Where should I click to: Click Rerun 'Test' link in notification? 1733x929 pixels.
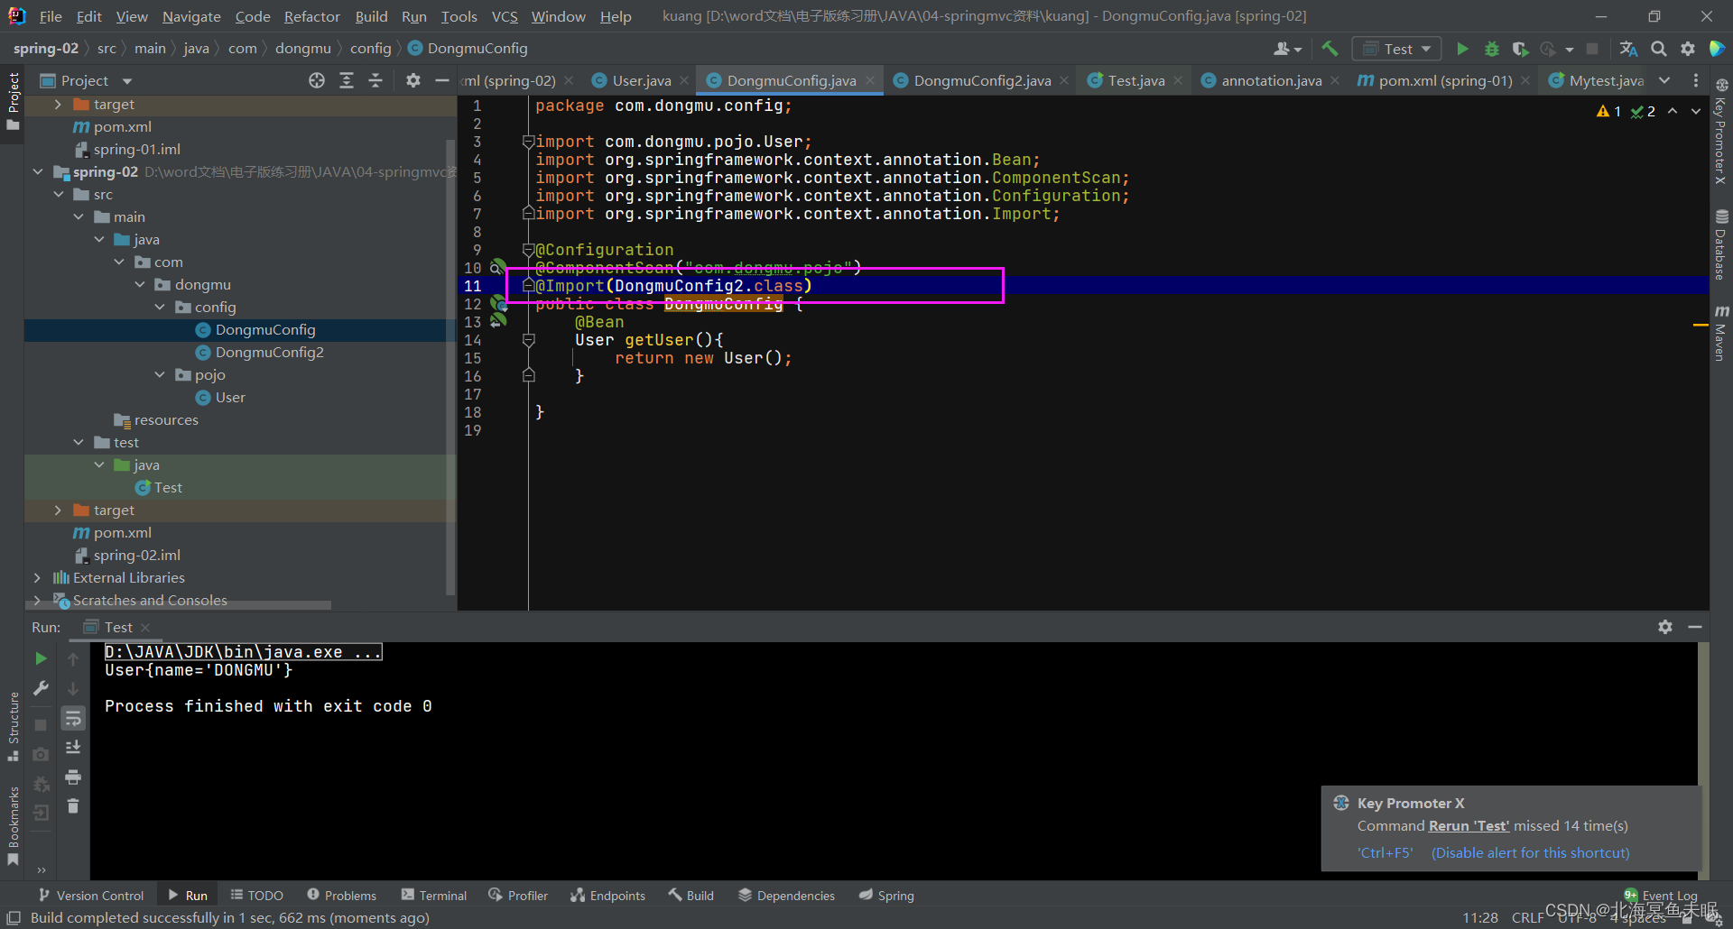point(1469,825)
